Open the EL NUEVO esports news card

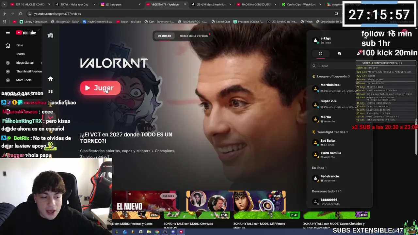(x=146, y=201)
